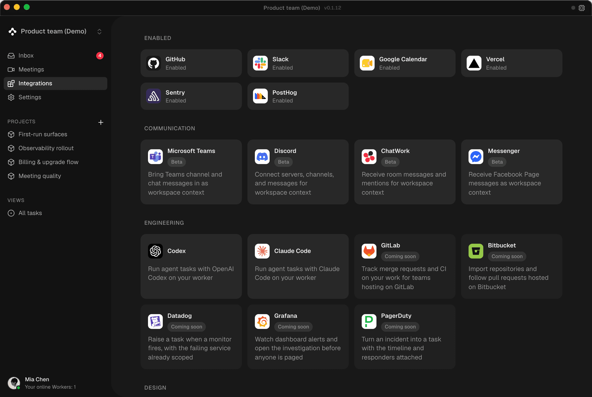Viewport: 592px width, 397px height.
Task: Click the workspace logo beside Product team
Action: coord(12,31)
